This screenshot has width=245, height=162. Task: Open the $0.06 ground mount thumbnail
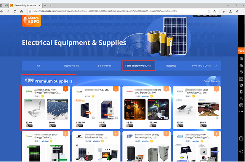pyautogui.click(x=185, y=109)
